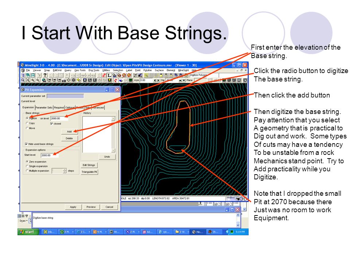Click the Triangulate Pit button
Viewport: 350px width, 263px height.
(x=89, y=172)
